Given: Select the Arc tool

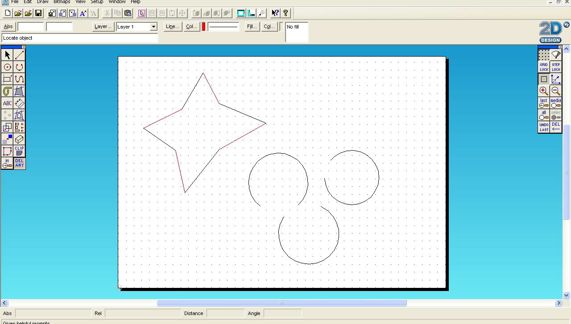Looking at the screenshot, I should [19, 67].
